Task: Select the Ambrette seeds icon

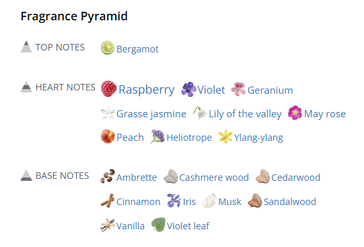Action: 108,176
